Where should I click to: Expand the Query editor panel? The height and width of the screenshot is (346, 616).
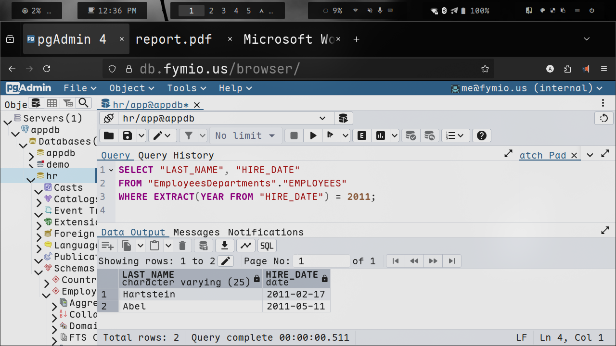(x=508, y=154)
